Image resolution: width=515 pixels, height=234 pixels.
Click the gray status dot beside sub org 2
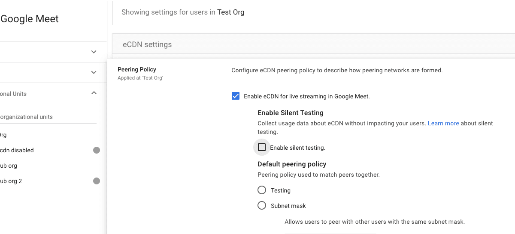97,181
